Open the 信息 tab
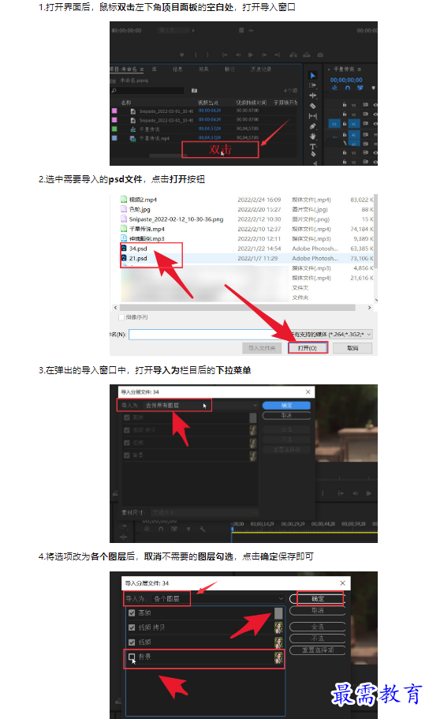 click(x=177, y=69)
